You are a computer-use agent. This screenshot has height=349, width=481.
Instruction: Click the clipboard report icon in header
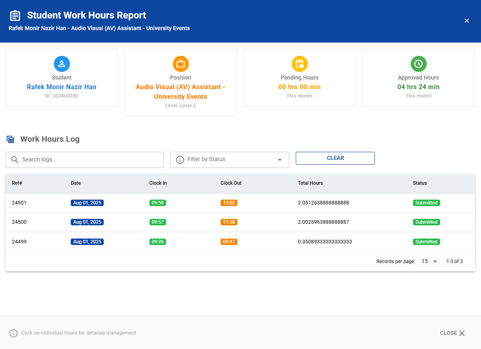tap(15, 16)
